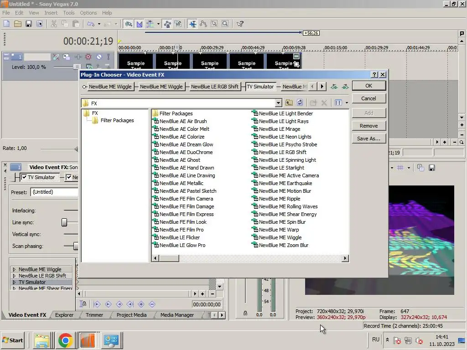The image size is (467, 350).
Task: Select the Normal Edit tool
Action: [x=193, y=24]
